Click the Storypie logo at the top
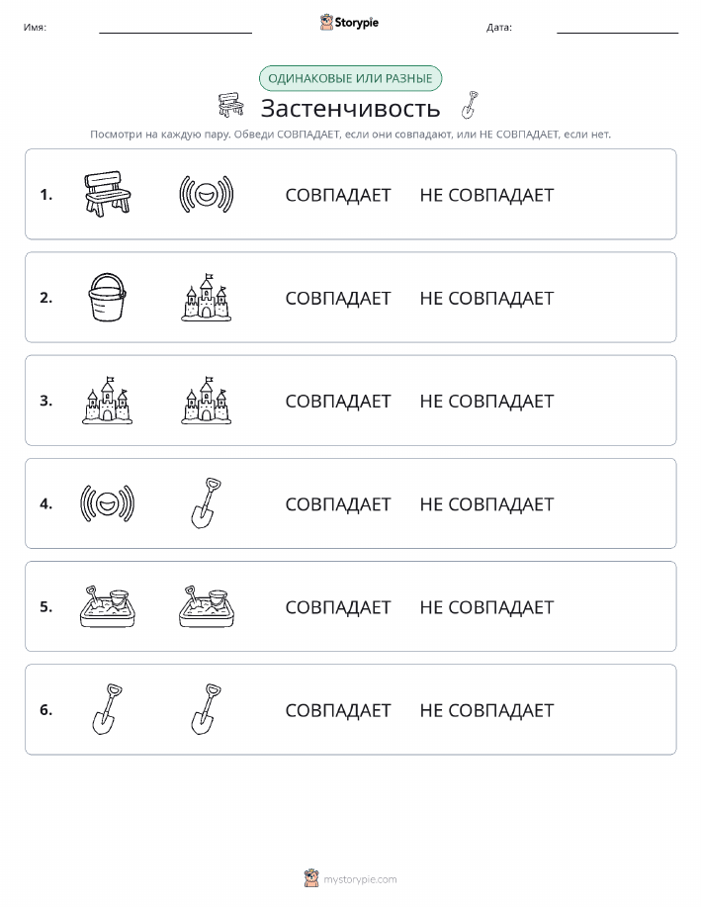 click(x=349, y=23)
